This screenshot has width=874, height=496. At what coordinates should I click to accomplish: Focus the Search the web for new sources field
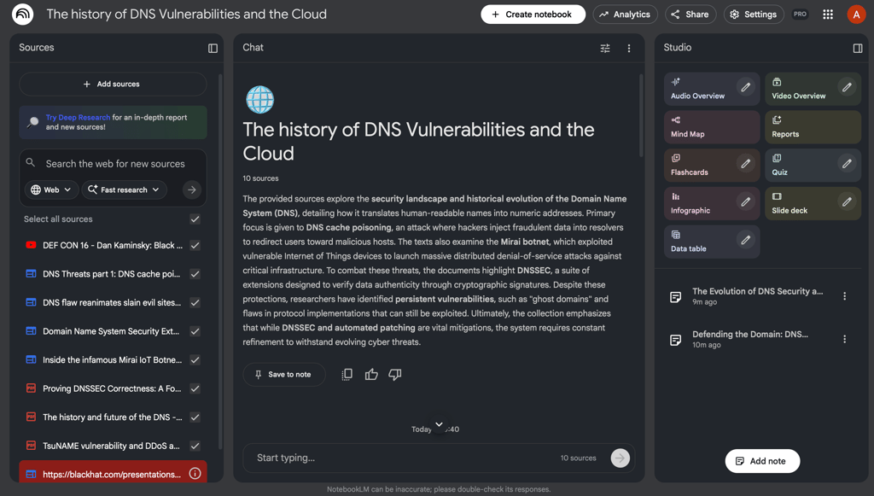click(115, 164)
